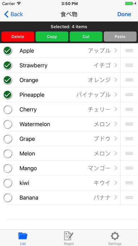Cut the selected items
This screenshot has height=246, width=138.
[x=86, y=36]
